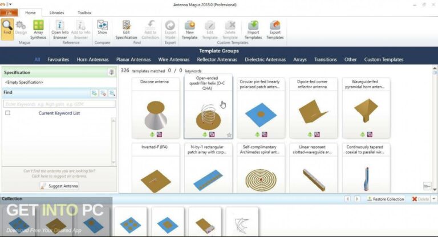This screenshot has width=438, height=237.
Task: Click Suggest Antenna button
Action: (x=59, y=186)
